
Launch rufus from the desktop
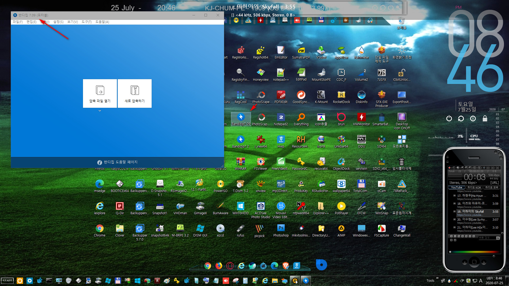click(x=240, y=231)
